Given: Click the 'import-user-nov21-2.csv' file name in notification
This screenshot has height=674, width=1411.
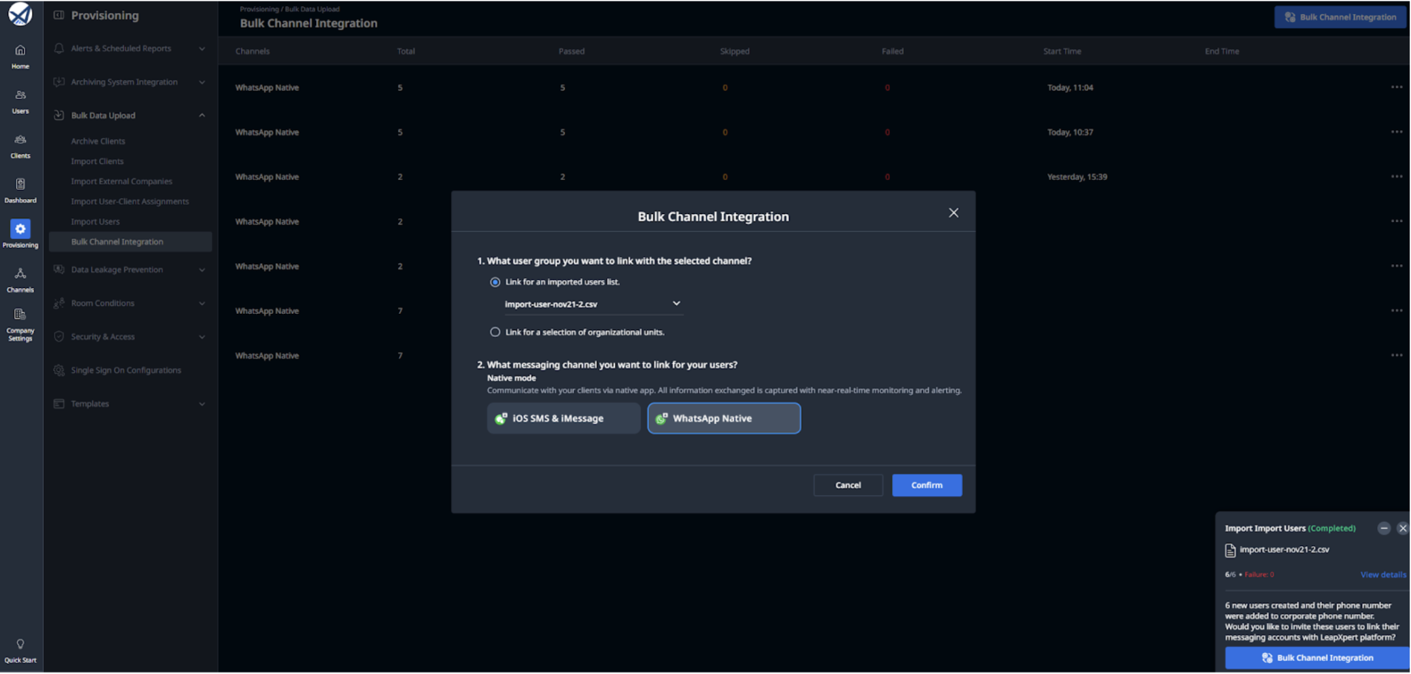Looking at the screenshot, I should pos(1284,550).
